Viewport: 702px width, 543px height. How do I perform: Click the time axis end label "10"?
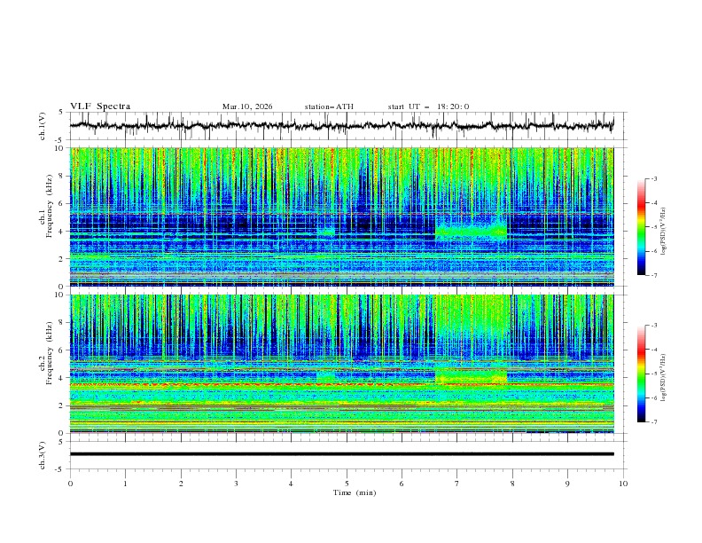point(623,484)
